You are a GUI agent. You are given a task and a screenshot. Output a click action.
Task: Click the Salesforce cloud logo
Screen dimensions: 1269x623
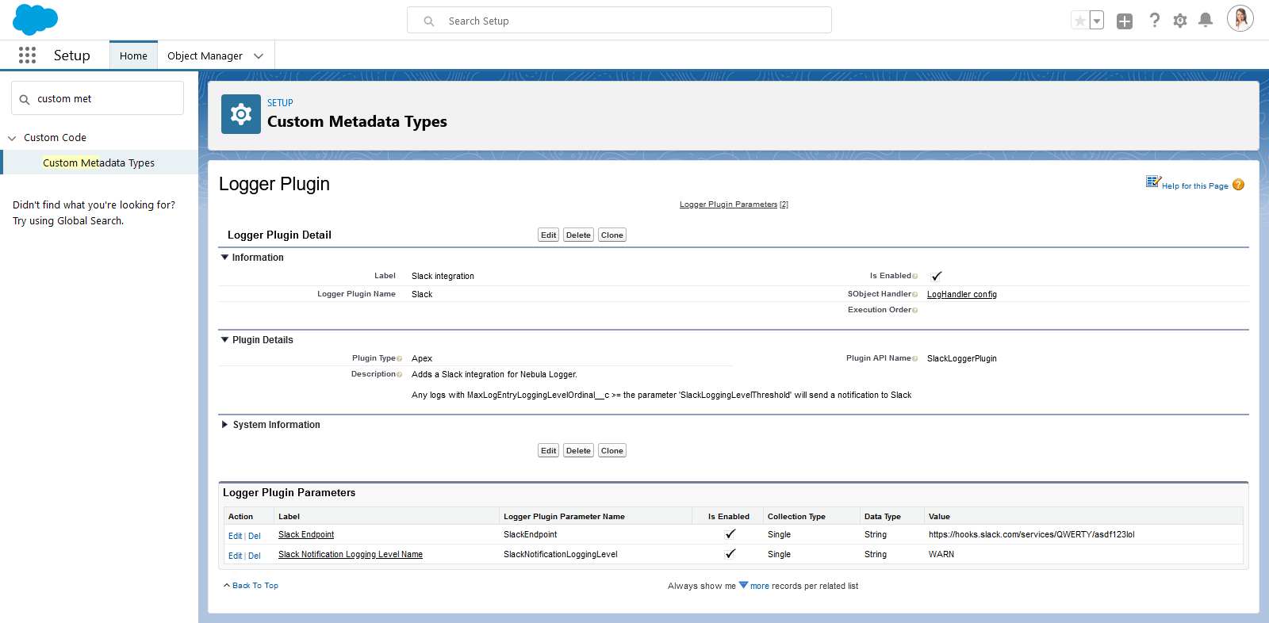(35, 20)
